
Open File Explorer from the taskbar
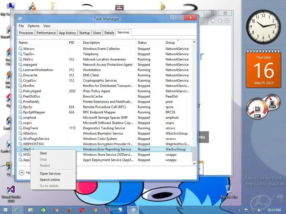[30, 210]
